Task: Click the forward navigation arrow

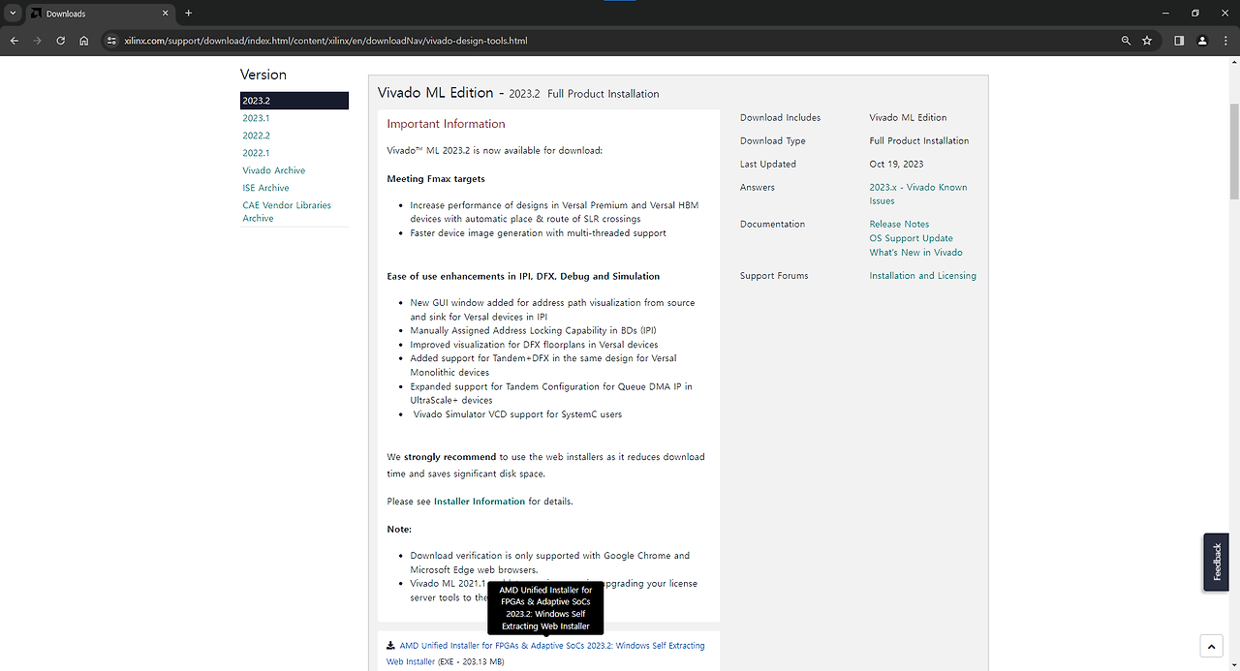Action: point(37,41)
